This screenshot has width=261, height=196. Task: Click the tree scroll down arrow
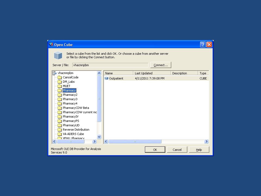pos(99,137)
